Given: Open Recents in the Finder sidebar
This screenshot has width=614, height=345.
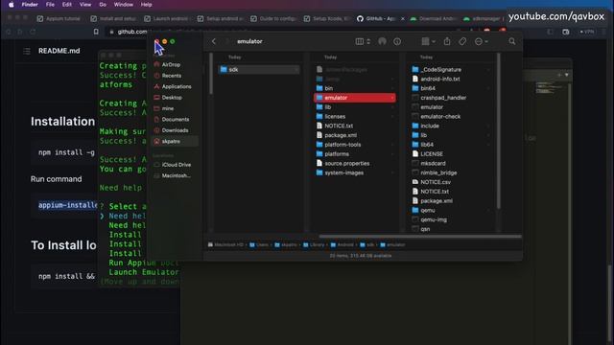Looking at the screenshot, I should tap(172, 76).
